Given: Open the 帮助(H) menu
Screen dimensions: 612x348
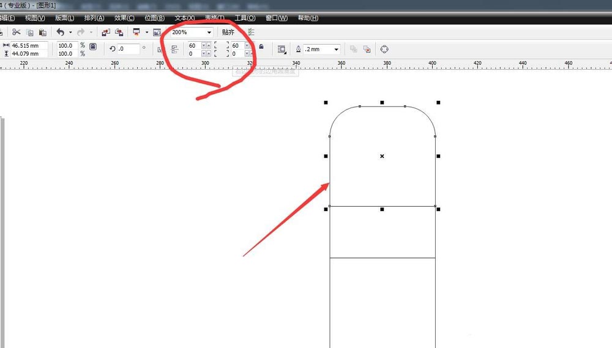Looking at the screenshot, I should [308, 18].
